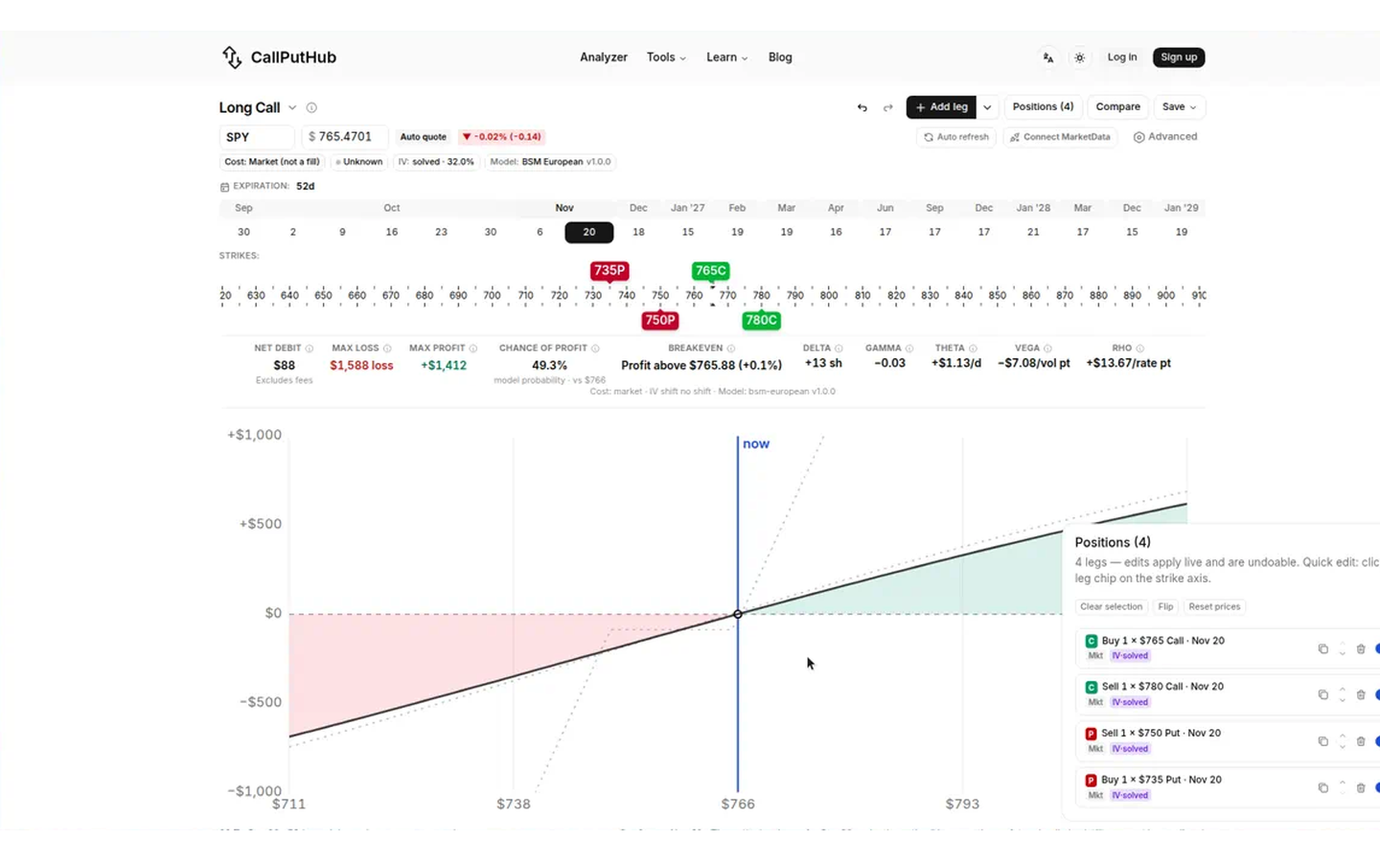Viewport: 1380px width, 862px height.
Task: Open the Blog nav link
Action: coord(780,57)
